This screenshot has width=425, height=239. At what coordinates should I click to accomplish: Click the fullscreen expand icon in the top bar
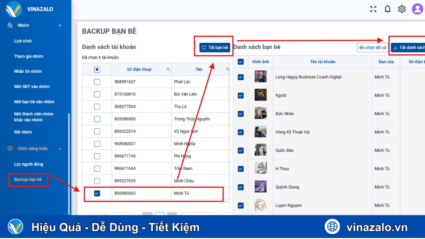click(x=373, y=9)
